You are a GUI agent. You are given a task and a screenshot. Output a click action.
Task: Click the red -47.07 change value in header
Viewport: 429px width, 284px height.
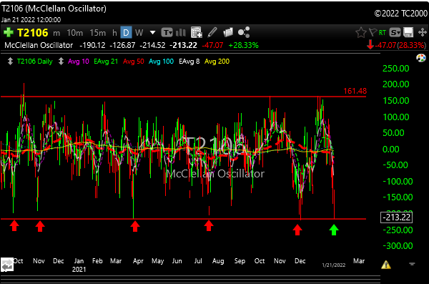tap(212, 45)
